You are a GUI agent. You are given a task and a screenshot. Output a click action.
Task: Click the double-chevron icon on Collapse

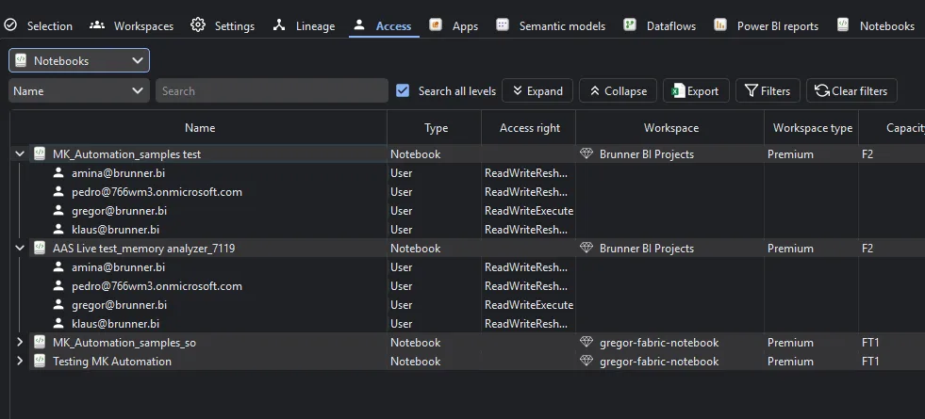pyautogui.click(x=595, y=90)
